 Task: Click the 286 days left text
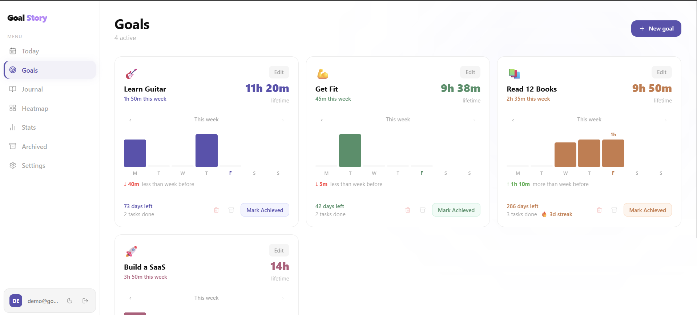(523, 206)
